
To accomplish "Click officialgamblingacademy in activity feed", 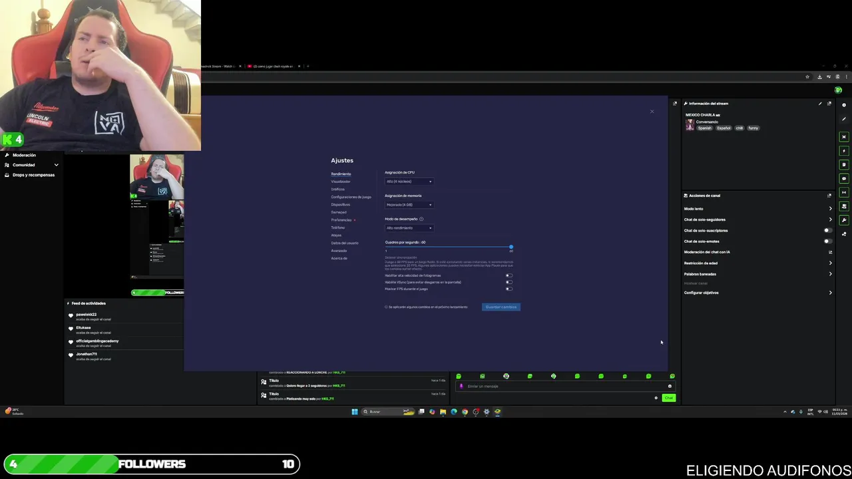I will [97, 341].
